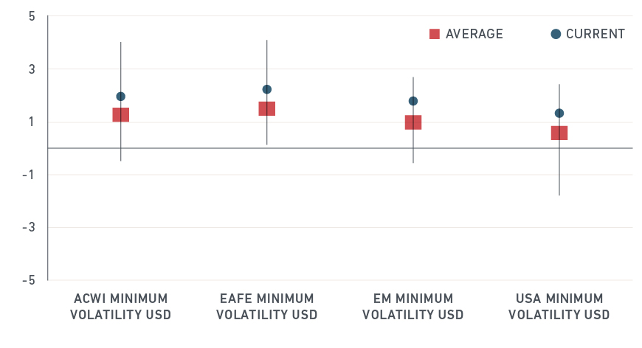Click the CURRENT legend label

click(596, 34)
